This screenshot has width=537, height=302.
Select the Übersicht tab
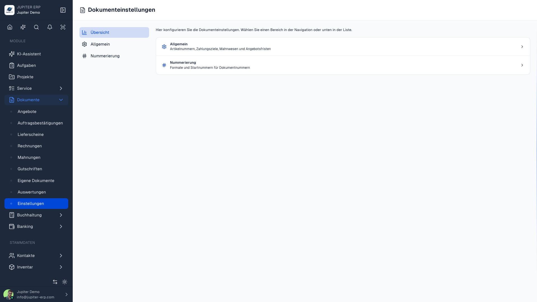(x=114, y=32)
